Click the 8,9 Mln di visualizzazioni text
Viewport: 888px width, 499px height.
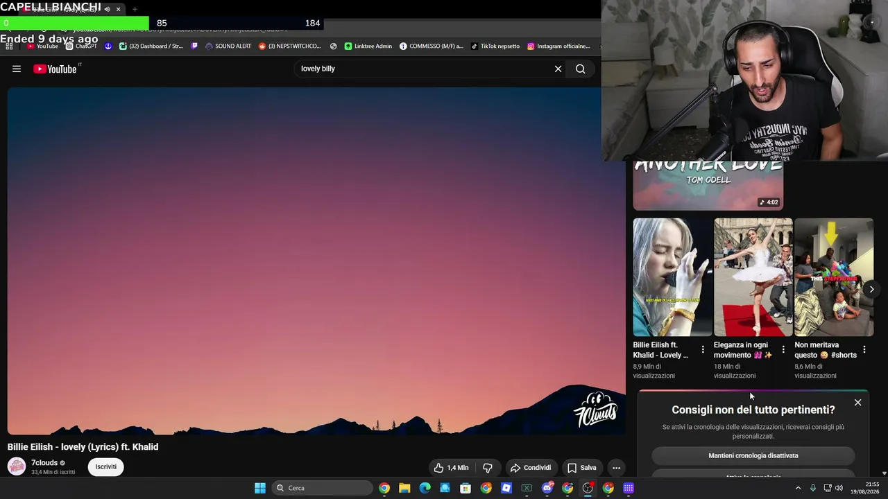point(654,371)
